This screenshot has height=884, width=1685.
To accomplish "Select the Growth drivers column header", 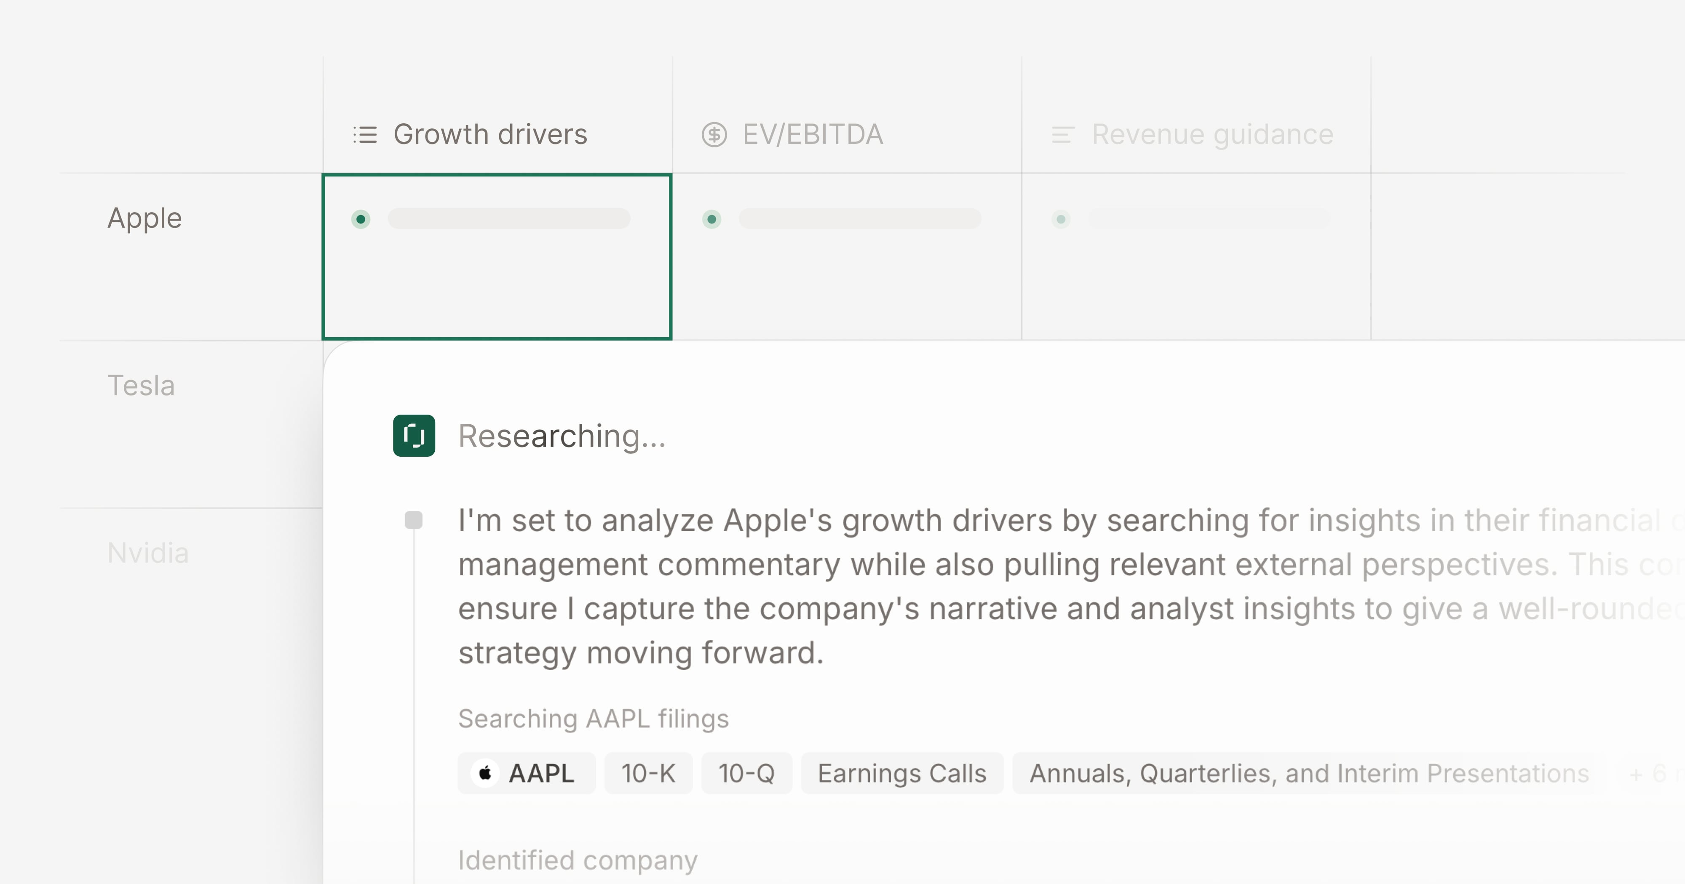I will pyautogui.click(x=490, y=135).
